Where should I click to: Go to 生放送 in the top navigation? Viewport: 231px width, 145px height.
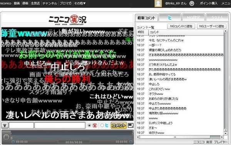pos(35,3)
